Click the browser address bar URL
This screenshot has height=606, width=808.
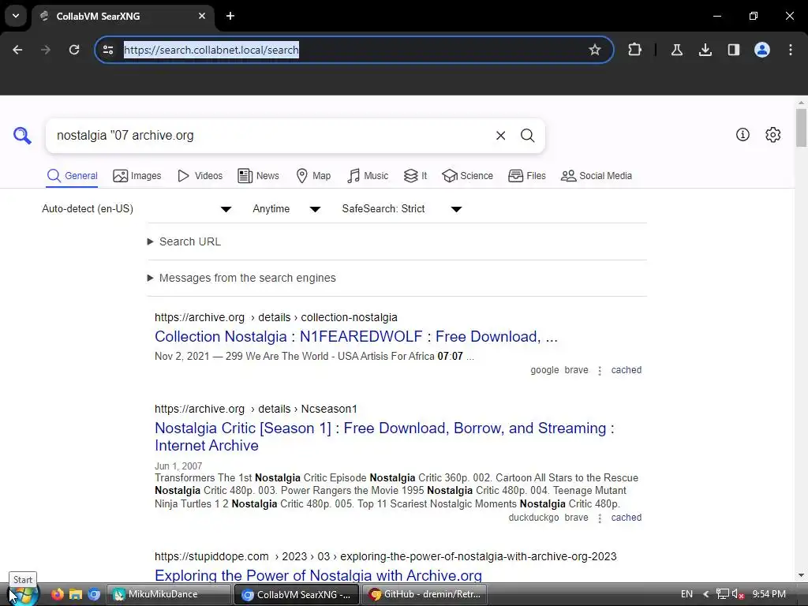pyautogui.click(x=211, y=50)
